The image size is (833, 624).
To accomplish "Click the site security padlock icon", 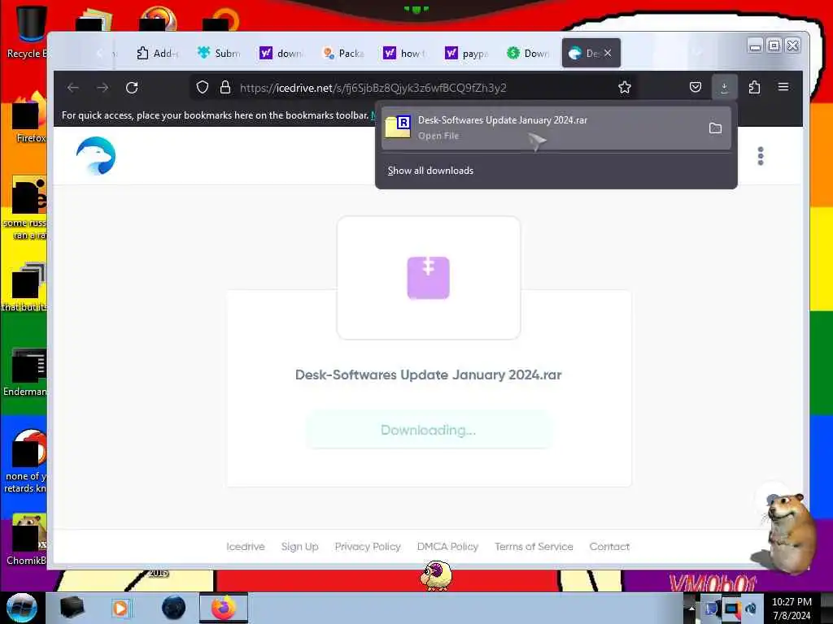I will click(225, 88).
